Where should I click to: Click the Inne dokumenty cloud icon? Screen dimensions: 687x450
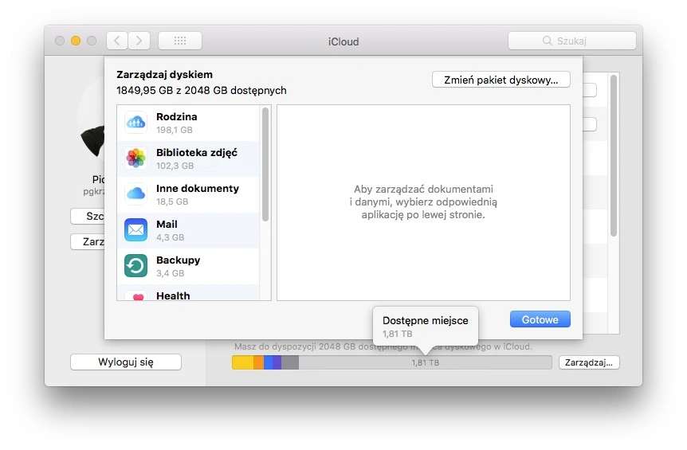coord(135,194)
